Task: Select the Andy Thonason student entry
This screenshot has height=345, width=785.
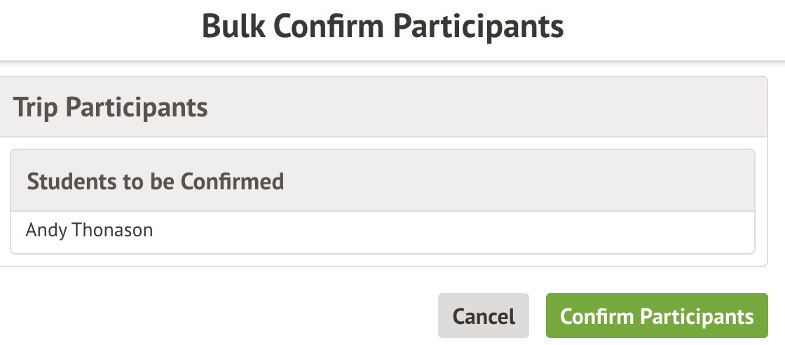Action: coord(89,230)
